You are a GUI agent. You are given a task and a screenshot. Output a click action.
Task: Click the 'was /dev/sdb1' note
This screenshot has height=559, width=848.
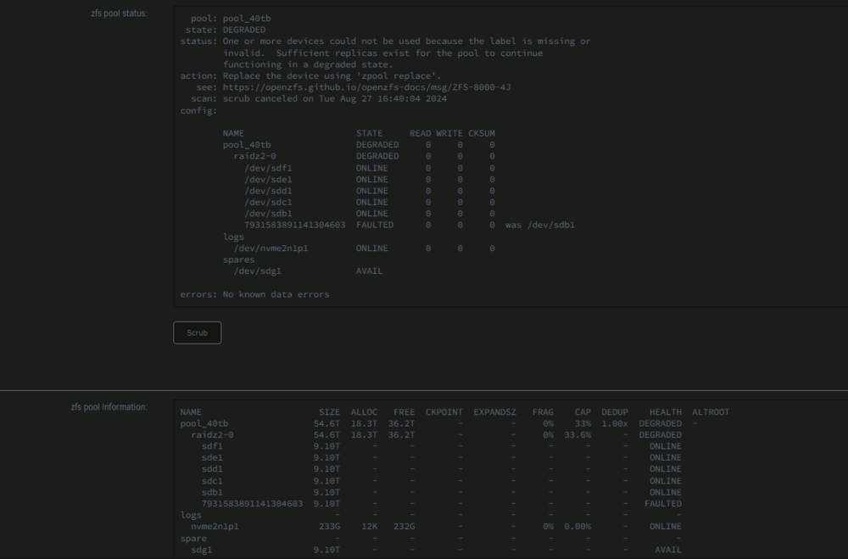point(539,225)
